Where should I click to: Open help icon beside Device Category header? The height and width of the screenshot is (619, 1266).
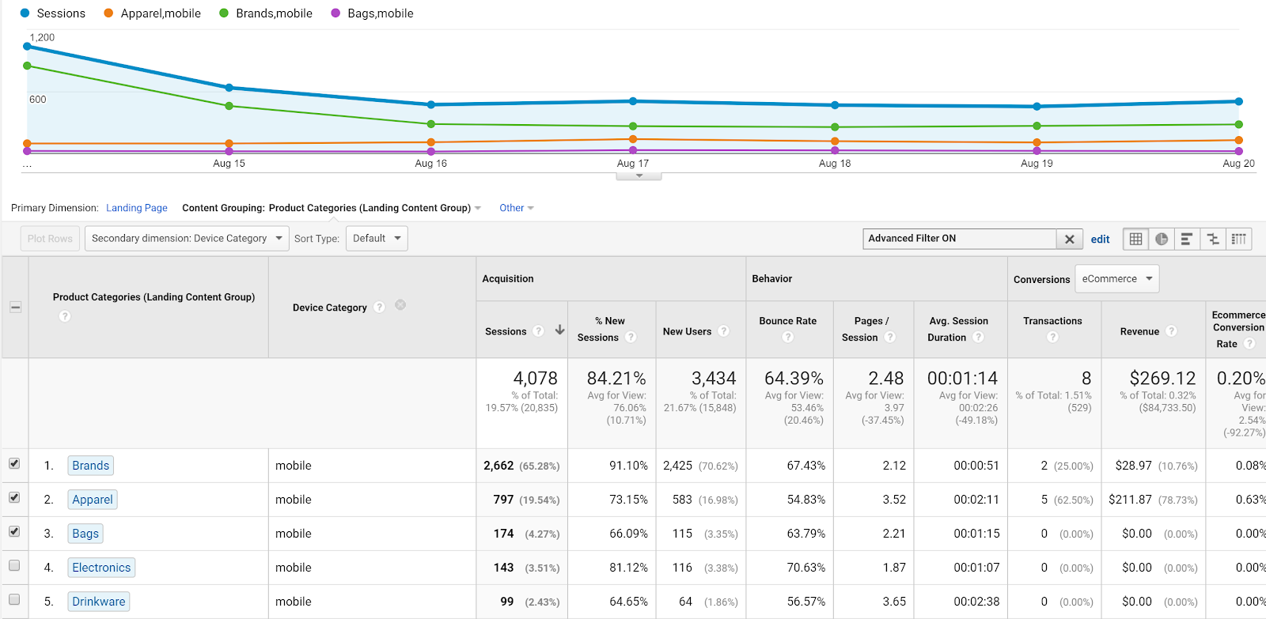380,307
